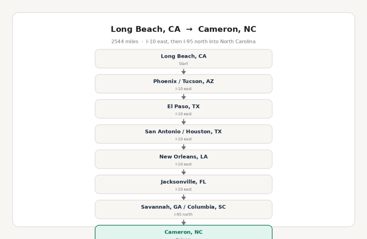Click the 2544 miles route summary text
The image size is (367, 239).
(183, 42)
